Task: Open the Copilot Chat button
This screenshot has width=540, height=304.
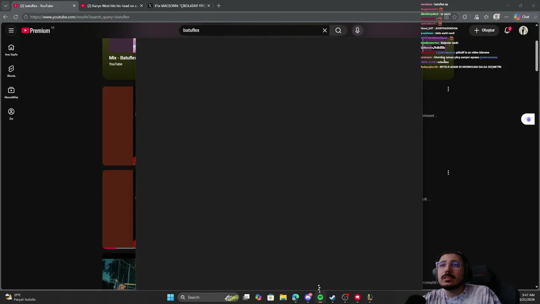Action: (x=521, y=17)
